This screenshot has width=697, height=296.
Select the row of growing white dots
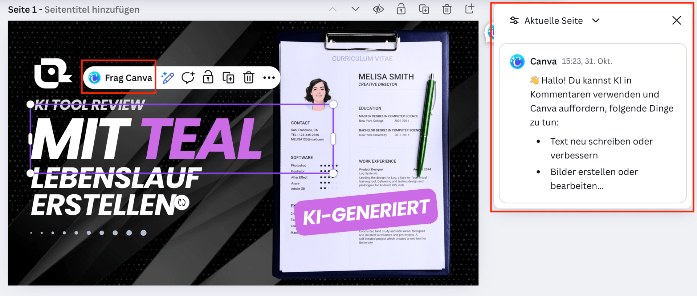[x=89, y=233]
